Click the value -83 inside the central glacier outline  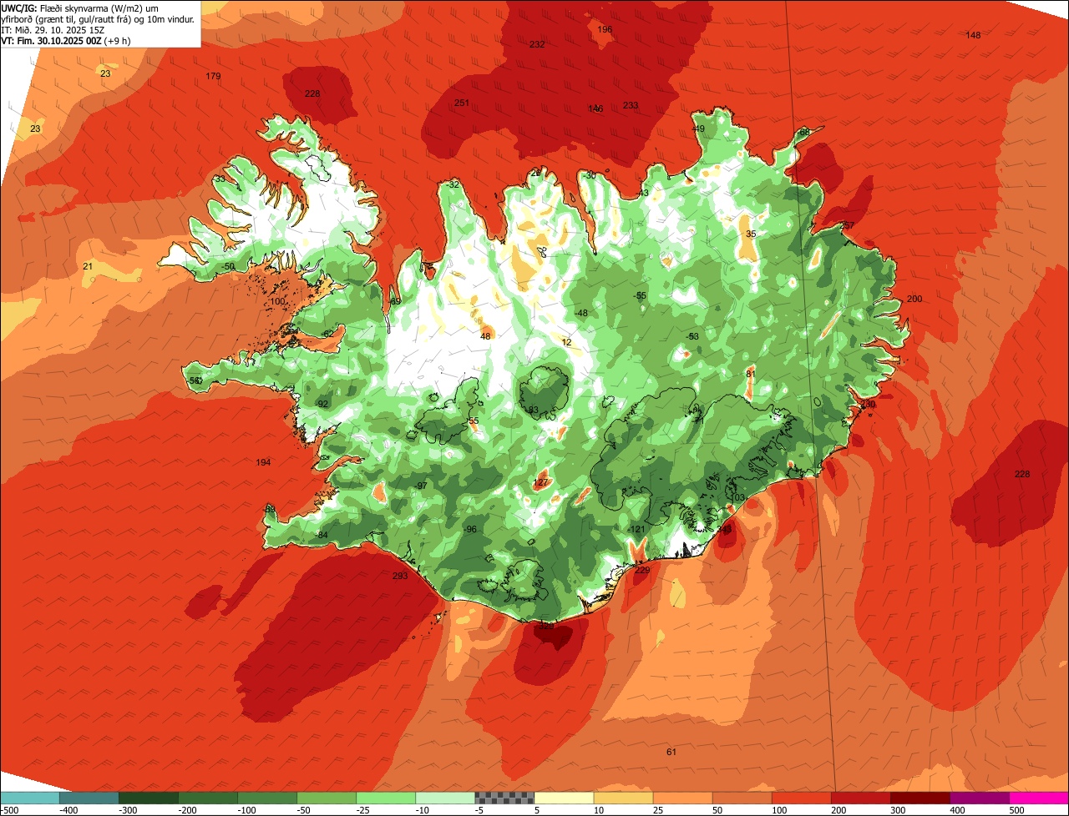point(532,410)
